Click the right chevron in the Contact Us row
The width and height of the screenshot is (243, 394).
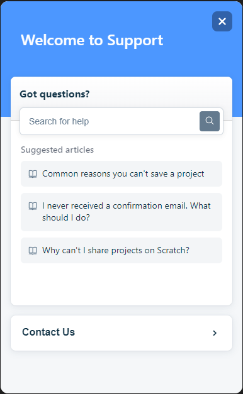coord(215,333)
